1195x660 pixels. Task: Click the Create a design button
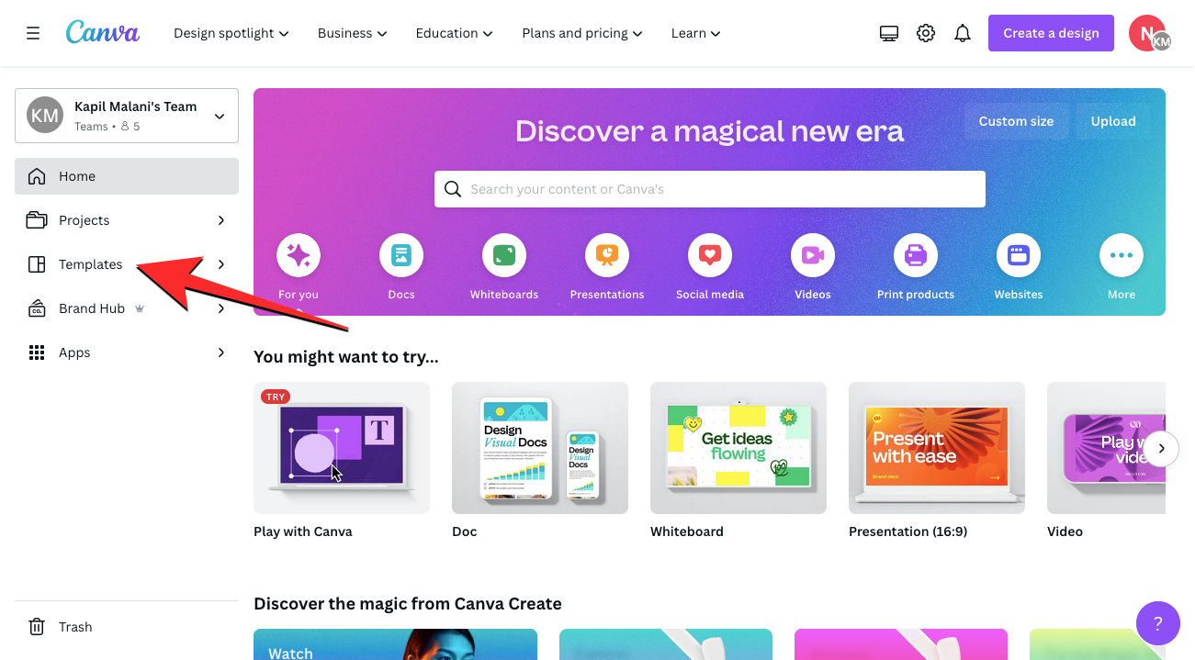pyautogui.click(x=1051, y=33)
